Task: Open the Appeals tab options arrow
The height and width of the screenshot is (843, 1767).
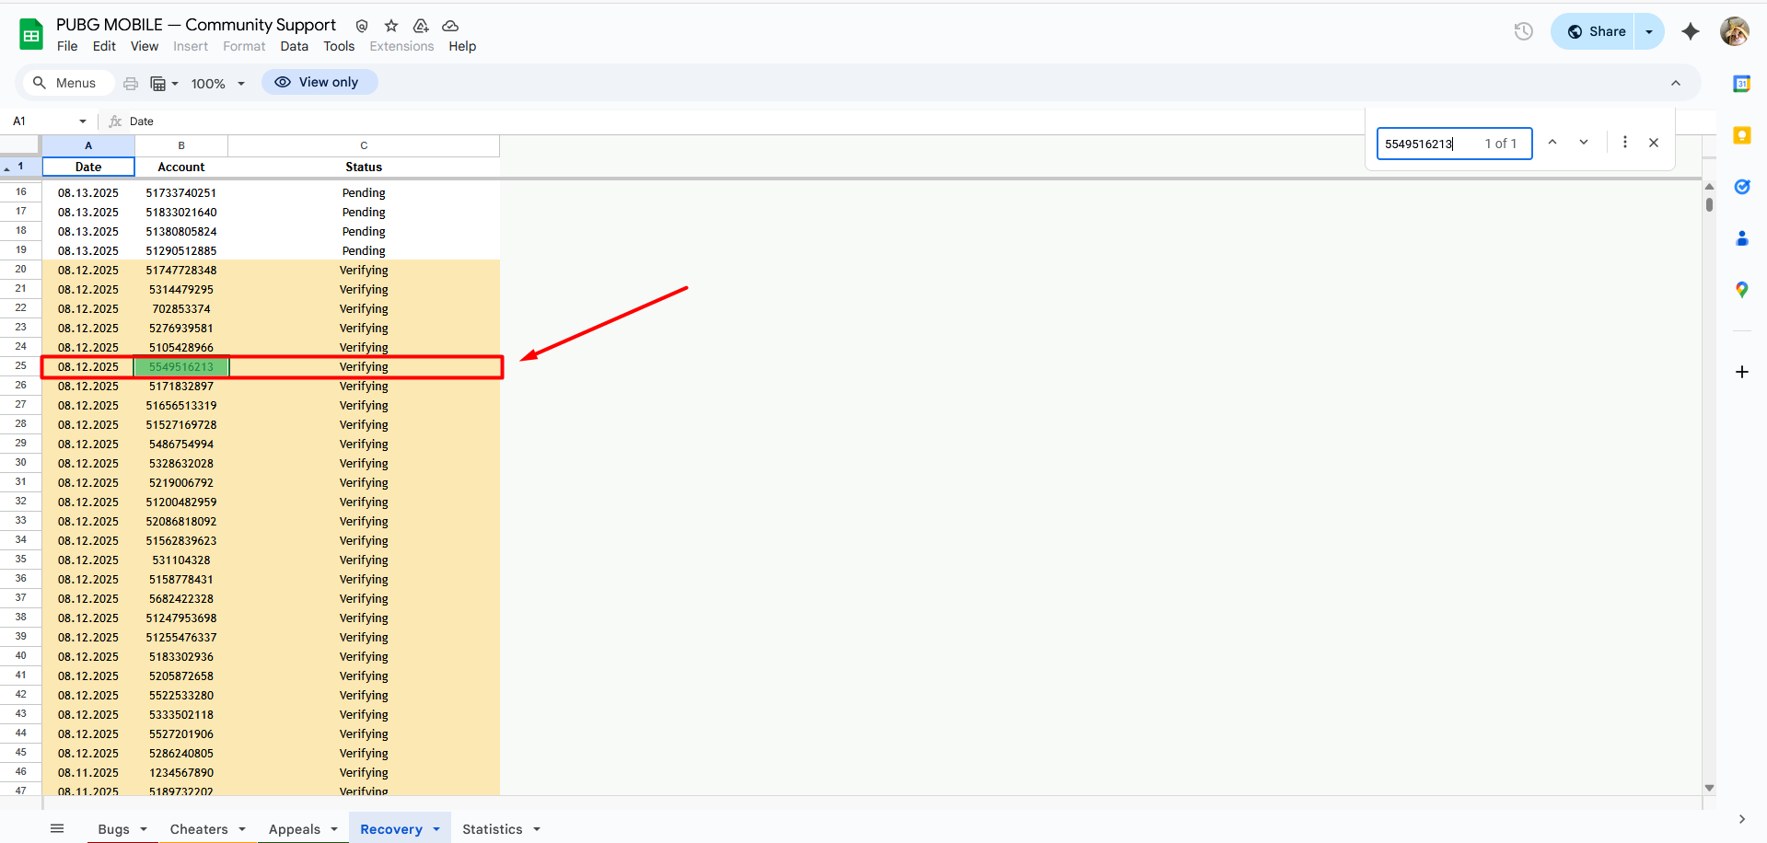Action: pyautogui.click(x=334, y=829)
